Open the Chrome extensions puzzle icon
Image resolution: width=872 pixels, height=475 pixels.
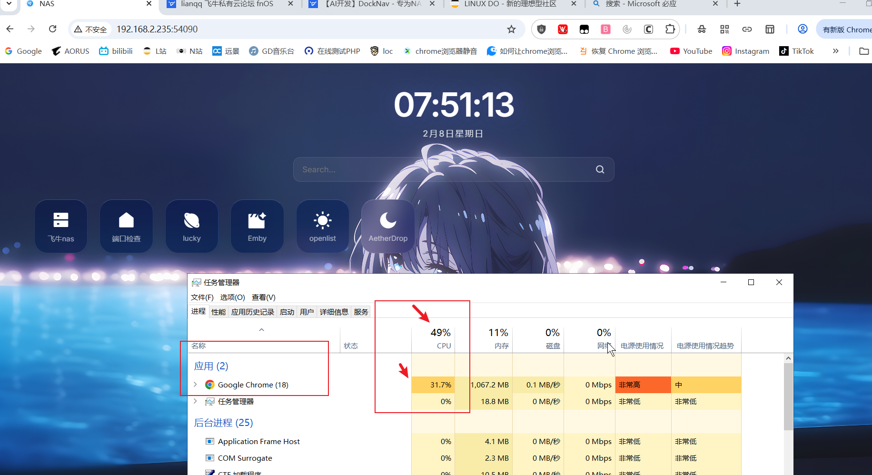tap(670, 29)
